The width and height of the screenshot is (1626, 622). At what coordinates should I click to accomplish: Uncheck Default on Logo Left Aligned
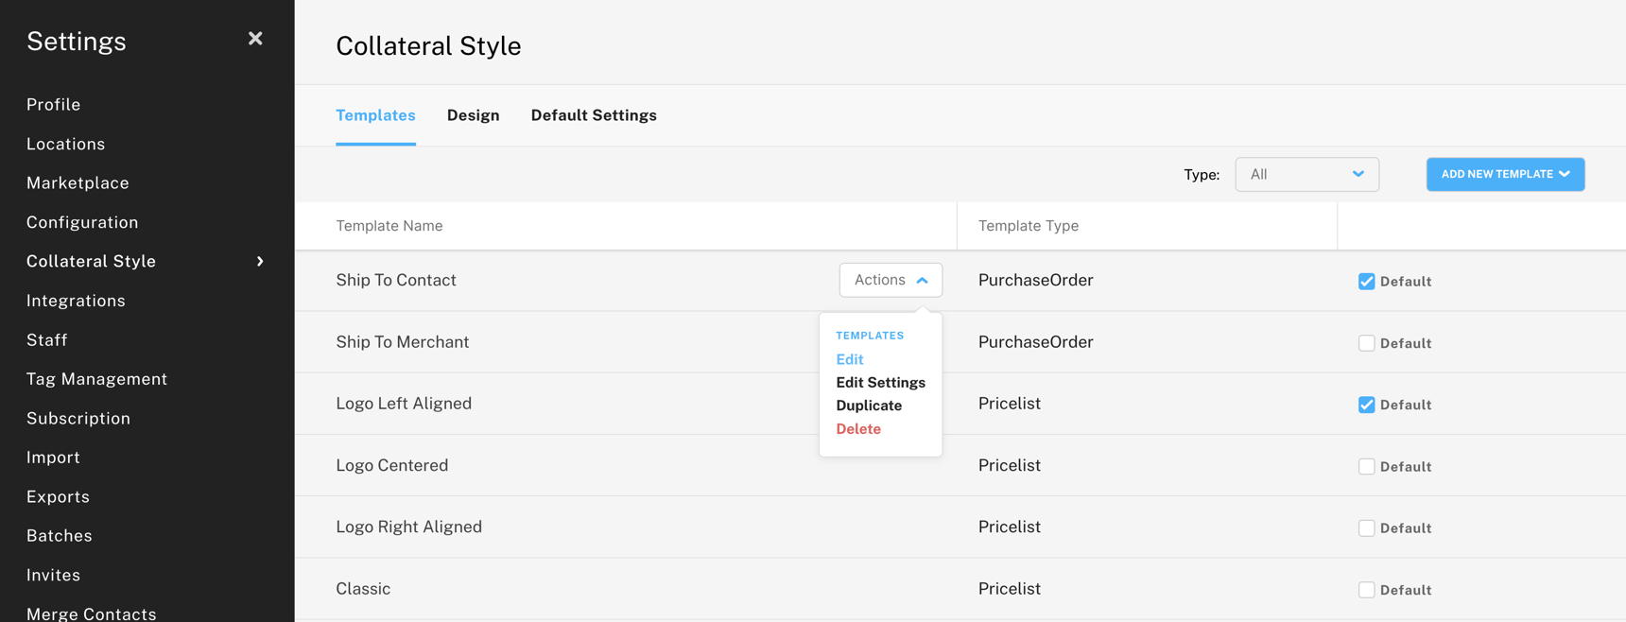1366,404
